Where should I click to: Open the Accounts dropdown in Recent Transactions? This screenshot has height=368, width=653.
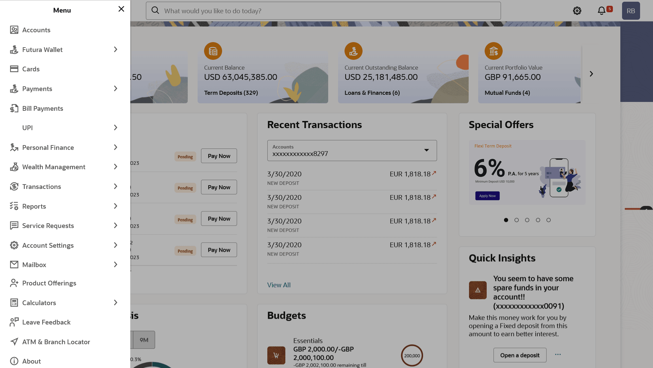(x=352, y=151)
